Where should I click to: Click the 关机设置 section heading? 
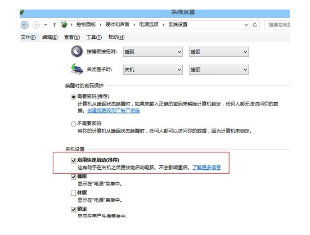(x=75, y=149)
